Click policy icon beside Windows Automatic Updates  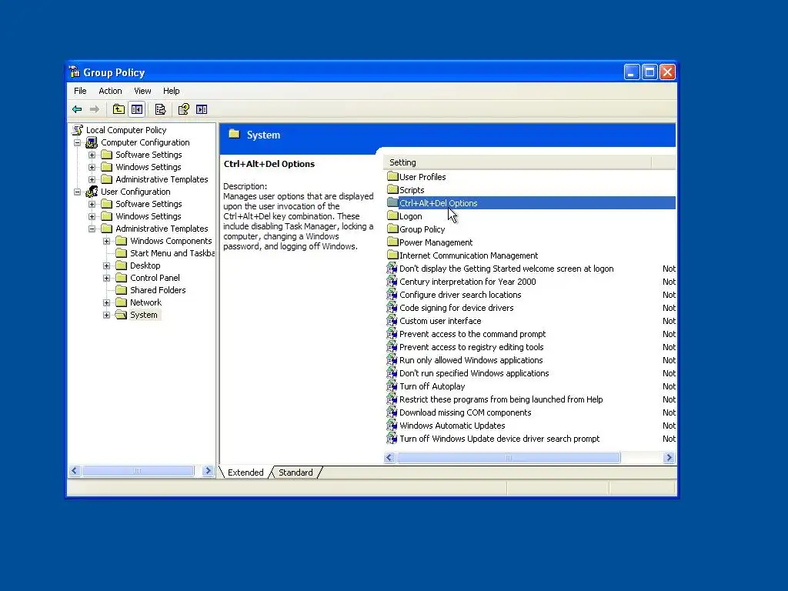[x=392, y=425]
